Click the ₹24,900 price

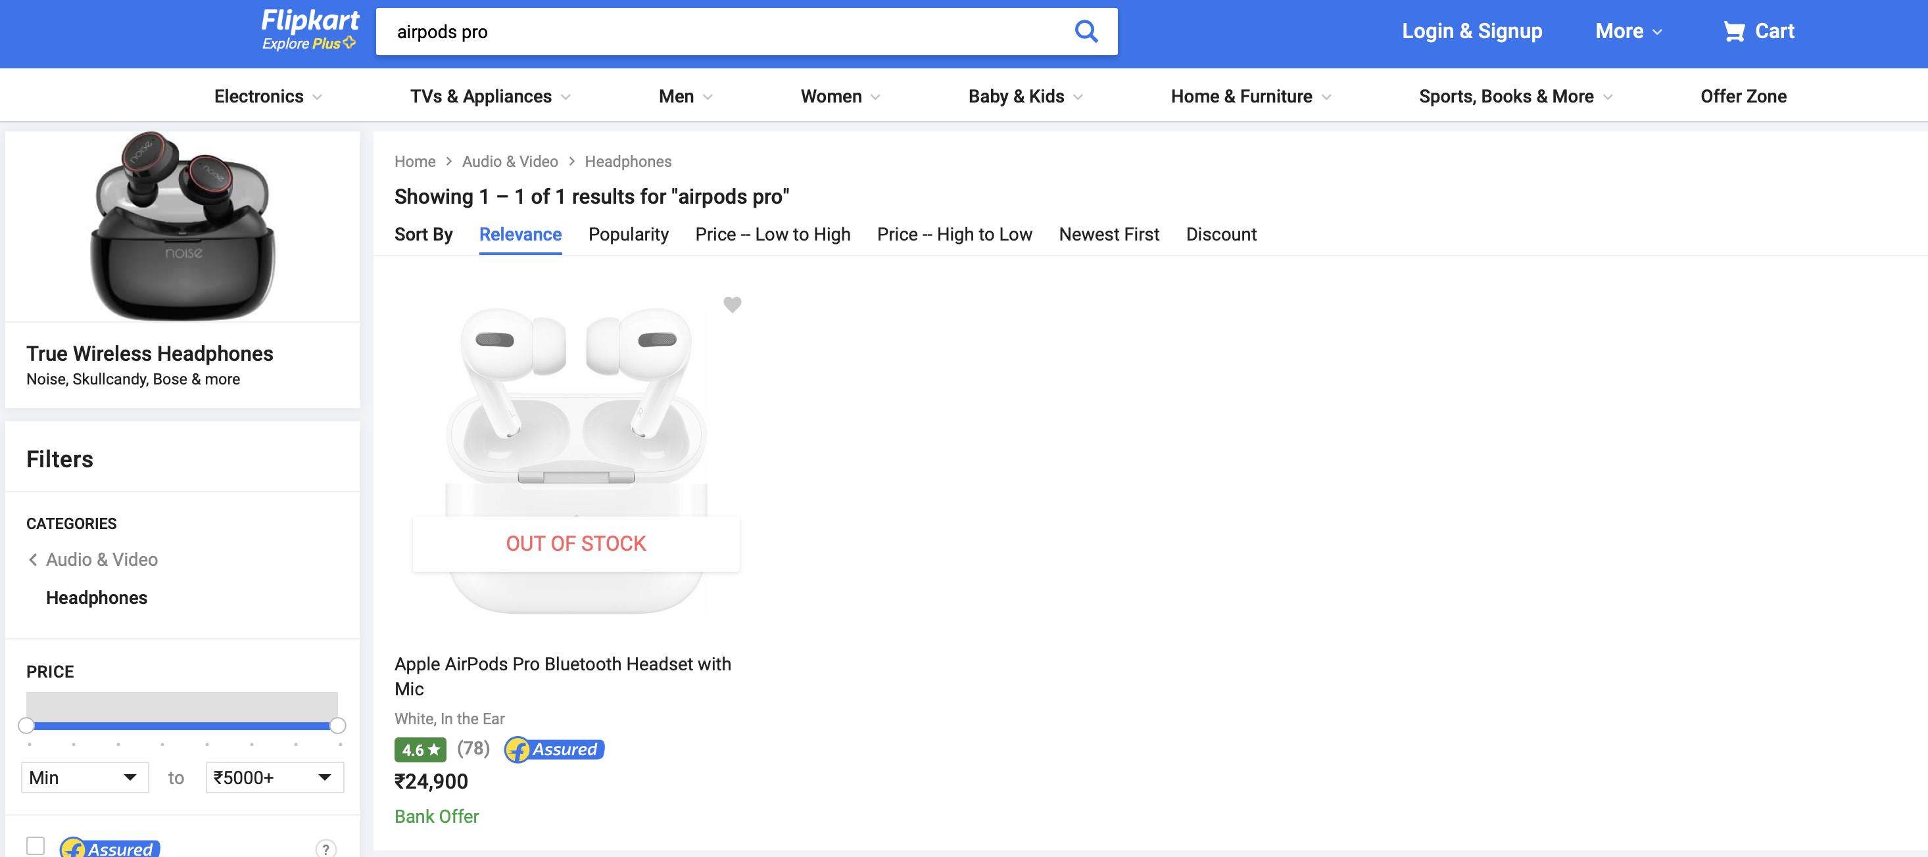(x=431, y=781)
